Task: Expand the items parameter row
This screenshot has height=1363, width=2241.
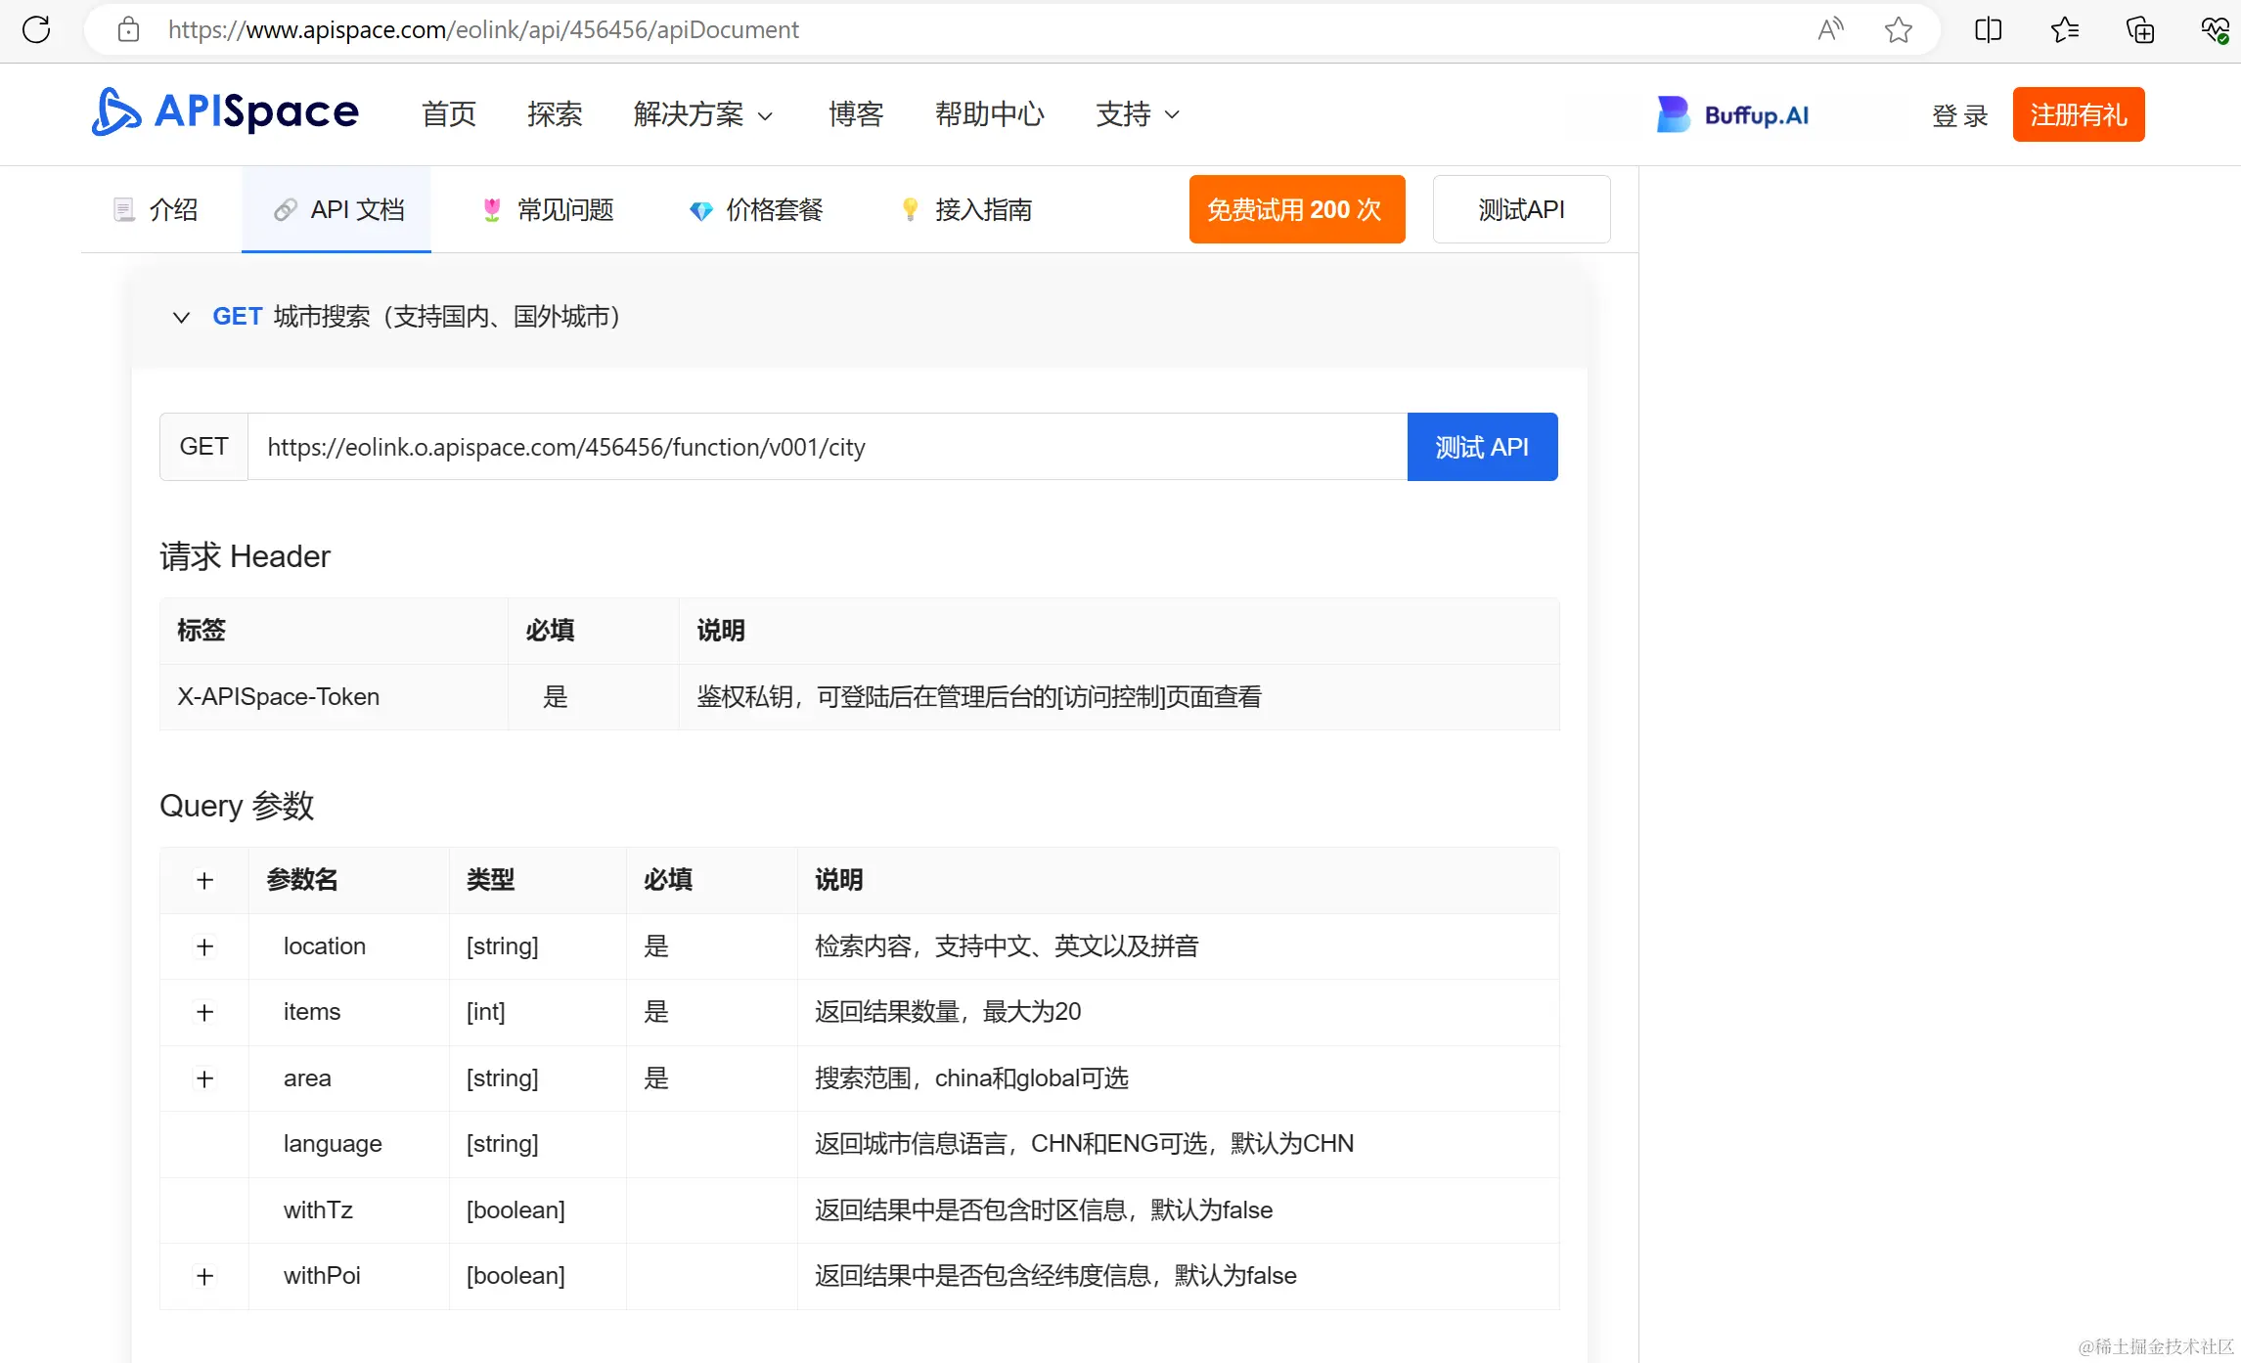Action: pos(204,1012)
